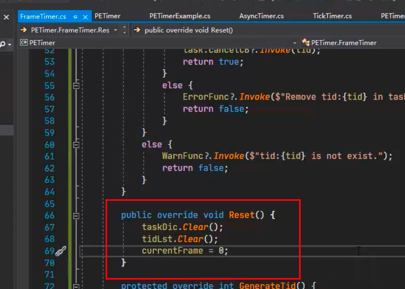Click currentFrame = 0 on line 69
This screenshot has height=289, width=405.
point(185,251)
